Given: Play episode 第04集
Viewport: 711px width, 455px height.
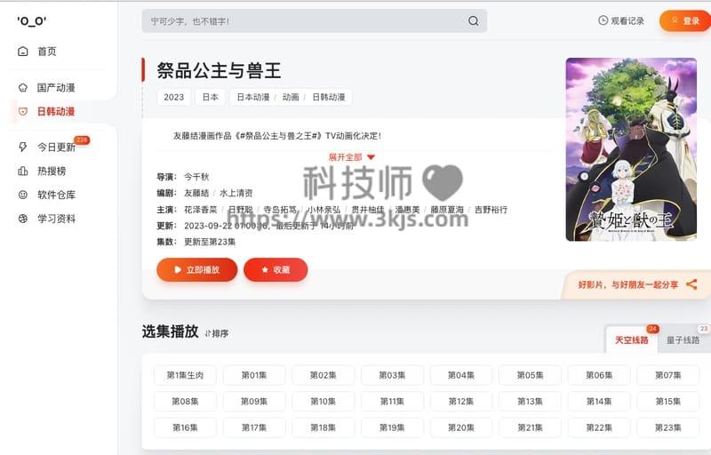Looking at the screenshot, I should pyautogui.click(x=461, y=375).
